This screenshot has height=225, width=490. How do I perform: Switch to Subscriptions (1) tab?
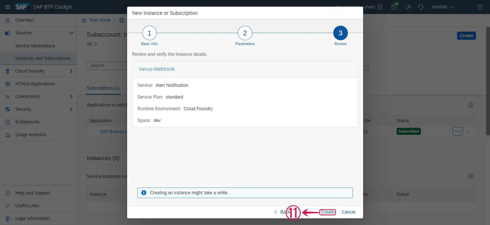[x=103, y=88]
